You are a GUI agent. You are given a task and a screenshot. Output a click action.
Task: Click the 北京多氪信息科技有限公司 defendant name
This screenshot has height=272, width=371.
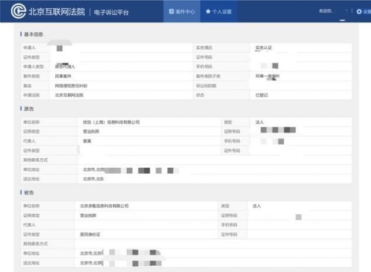click(104, 206)
